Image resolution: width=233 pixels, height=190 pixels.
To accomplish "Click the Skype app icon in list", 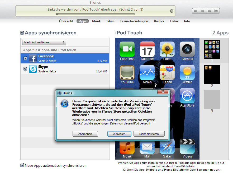I will [33, 69].
